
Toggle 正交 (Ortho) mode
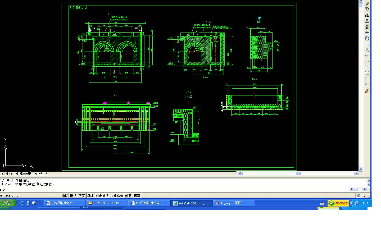(81, 196)
